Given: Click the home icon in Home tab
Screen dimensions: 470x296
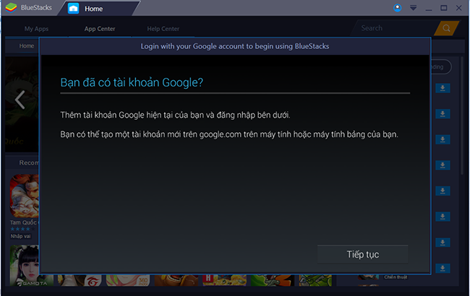Looking at the screenshot, I should pyautogui.click(x=74, y=9).
